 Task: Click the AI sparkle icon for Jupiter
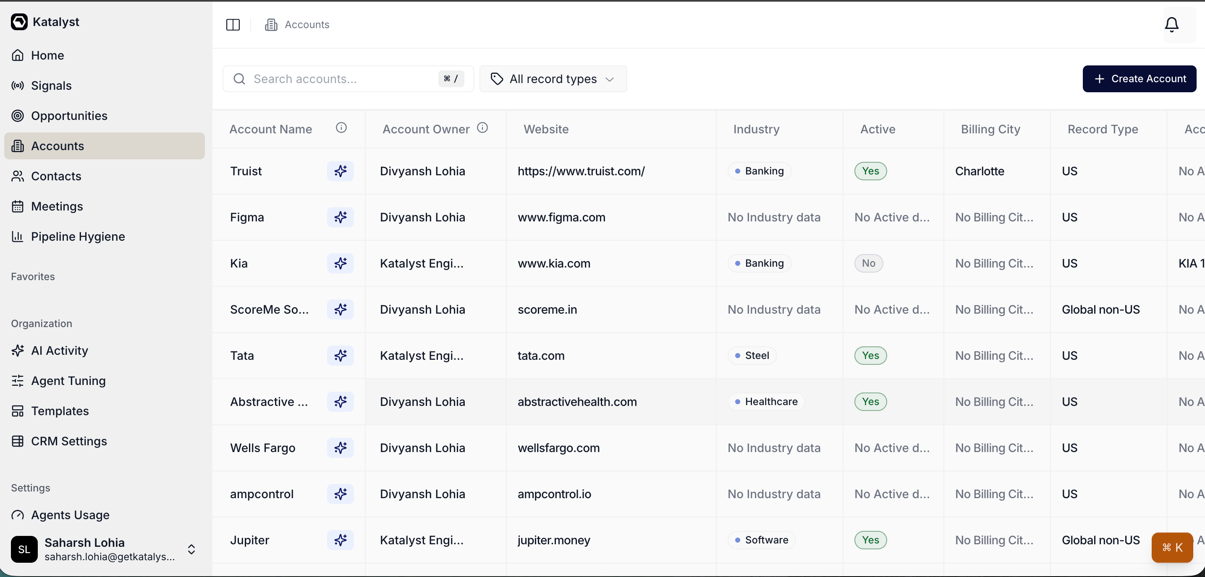point(341,540)
